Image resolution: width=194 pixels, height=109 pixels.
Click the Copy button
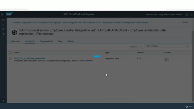[x=185, y=22]
